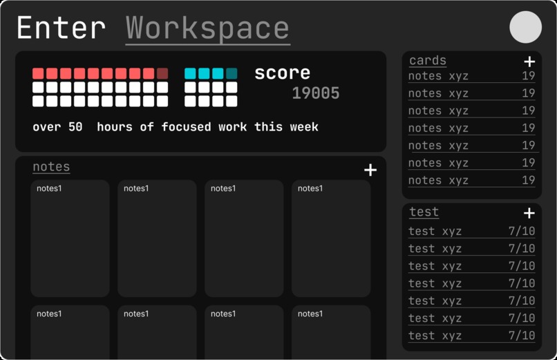
Task: Select the first bright teal progress square
Action: tap(190, 73)
